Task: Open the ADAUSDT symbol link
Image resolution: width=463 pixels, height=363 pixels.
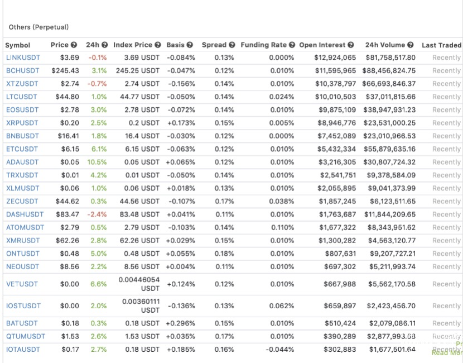Action: tap(22, 162)
